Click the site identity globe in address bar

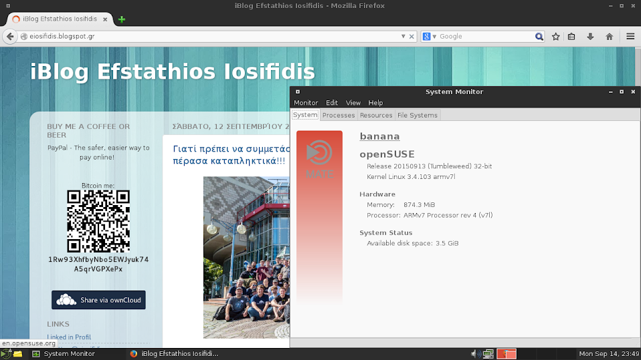click(x=24, y=36)
